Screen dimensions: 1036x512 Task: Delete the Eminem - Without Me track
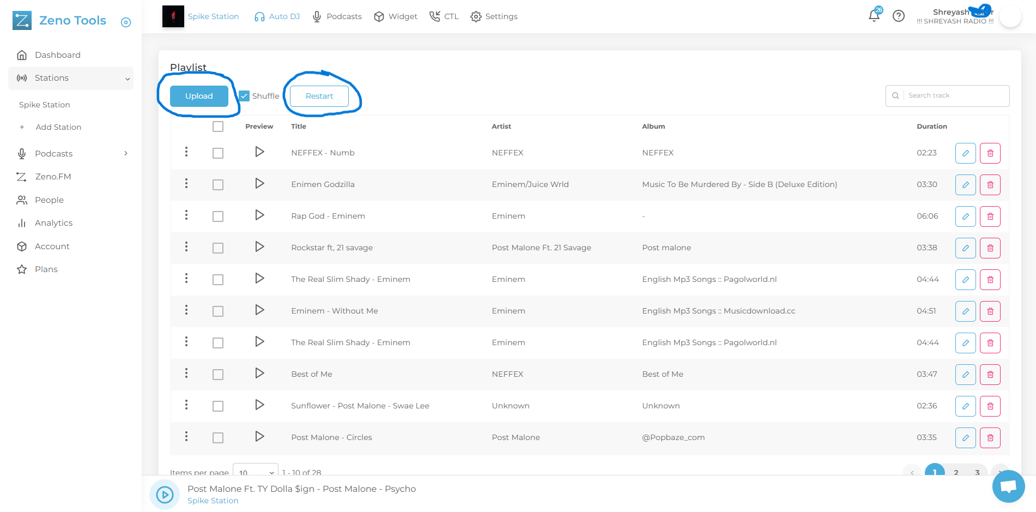990,311
